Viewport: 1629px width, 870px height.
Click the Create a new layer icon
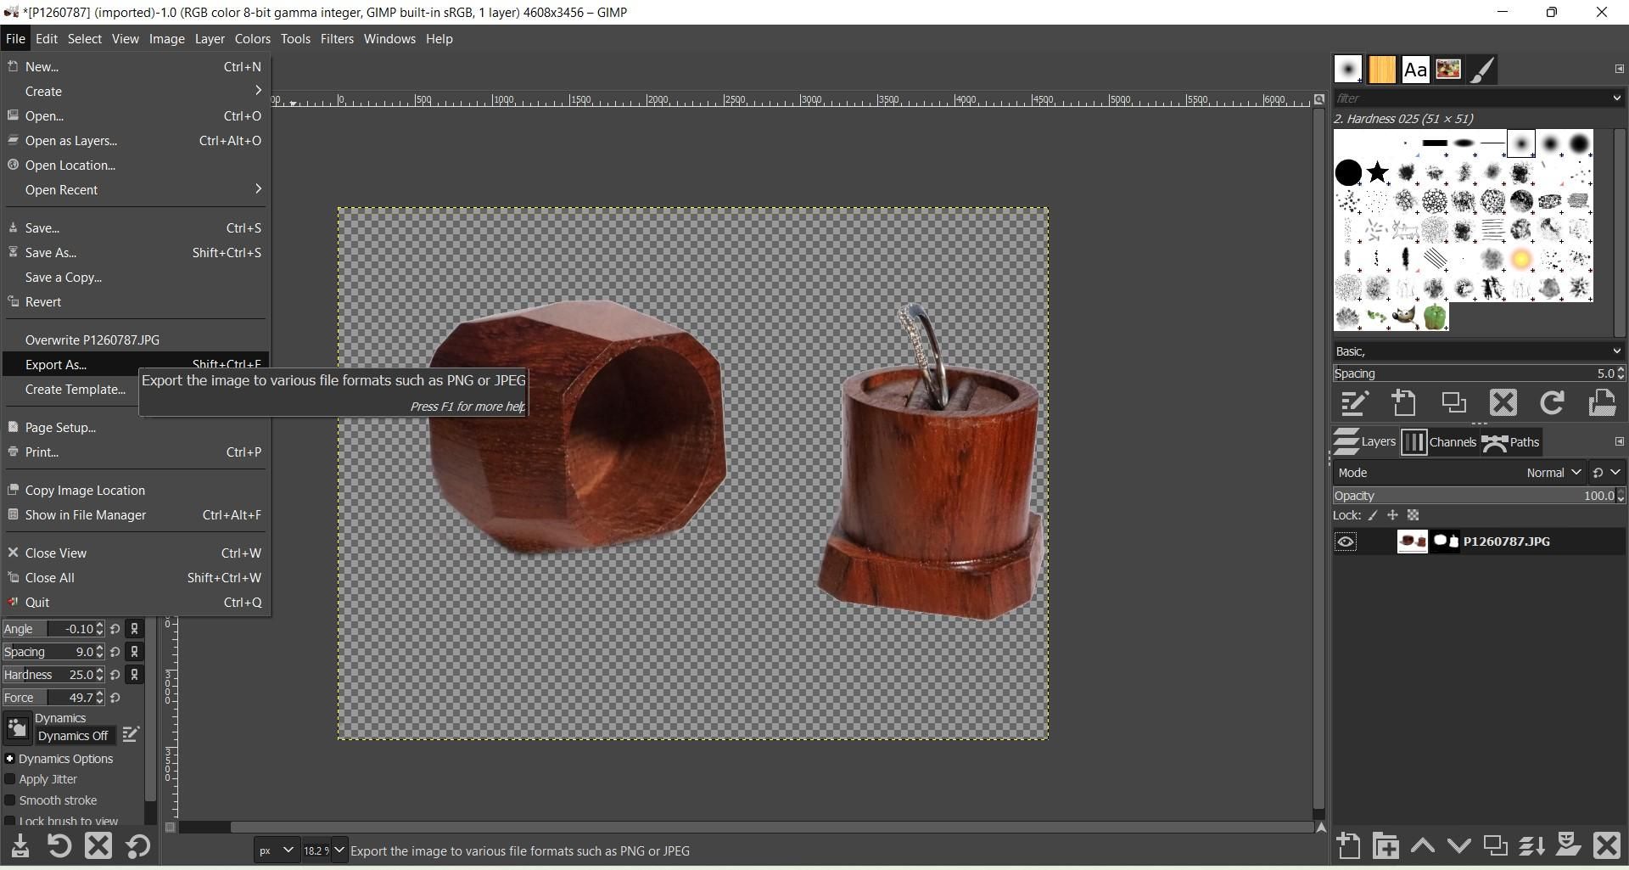[1348, 845]
